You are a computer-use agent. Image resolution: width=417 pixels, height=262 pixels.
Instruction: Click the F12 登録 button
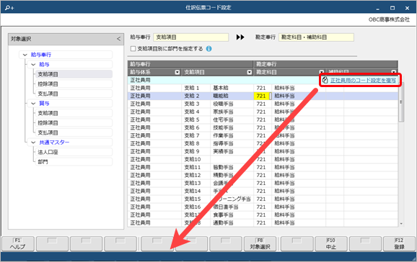[399, 244]
